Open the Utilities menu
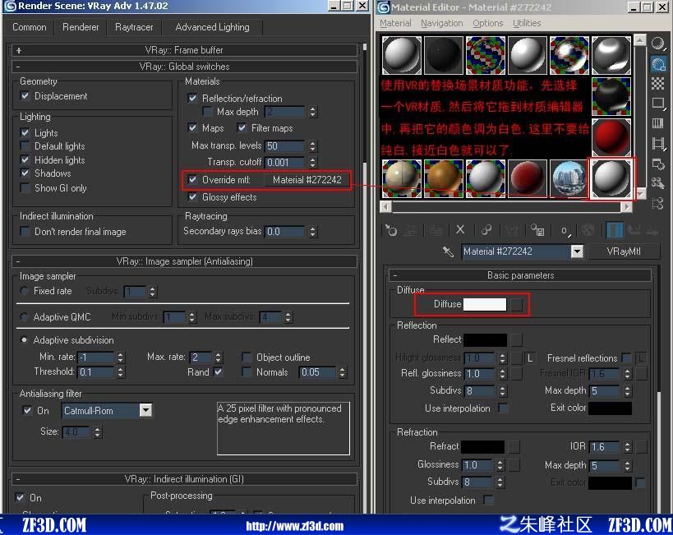The height and width of the screenshot is (535, 673). tap(527, 23)
